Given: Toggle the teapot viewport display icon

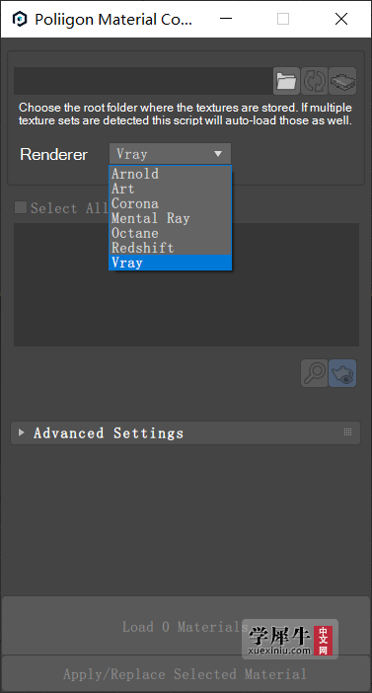Looking at the screenshot, I should (x=342, y=373).
